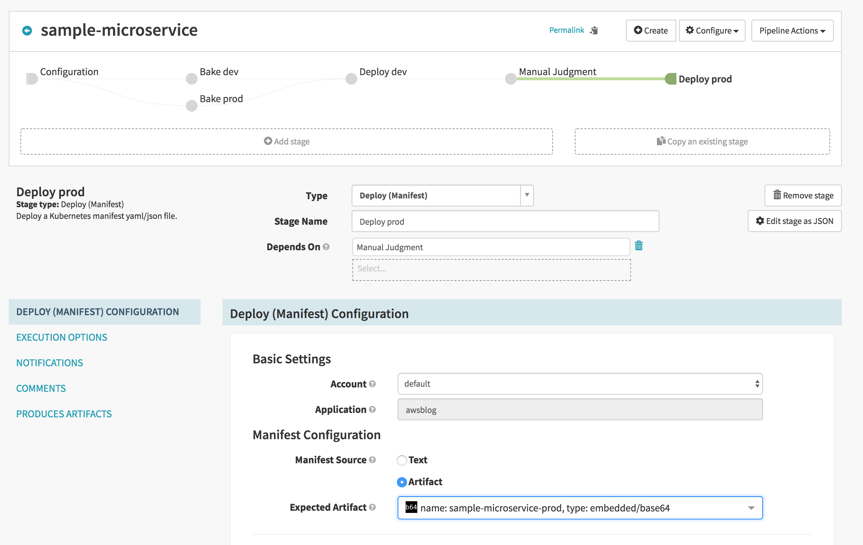Choose the Artifact manifest source option

tap(402, 482)
